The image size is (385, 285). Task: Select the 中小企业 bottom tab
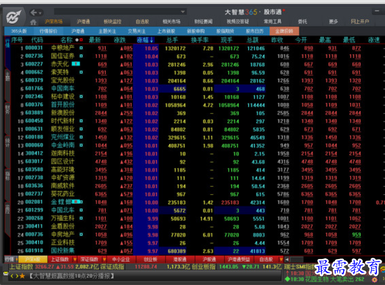(x=121, y=259)
